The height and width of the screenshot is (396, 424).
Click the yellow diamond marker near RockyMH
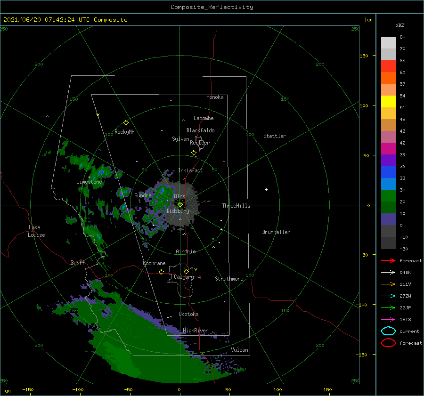(126, 123)
